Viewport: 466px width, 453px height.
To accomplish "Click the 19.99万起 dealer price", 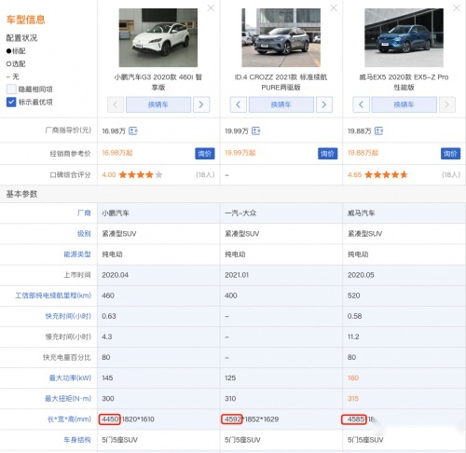I will pyautogui.click(x=240, y=153).
